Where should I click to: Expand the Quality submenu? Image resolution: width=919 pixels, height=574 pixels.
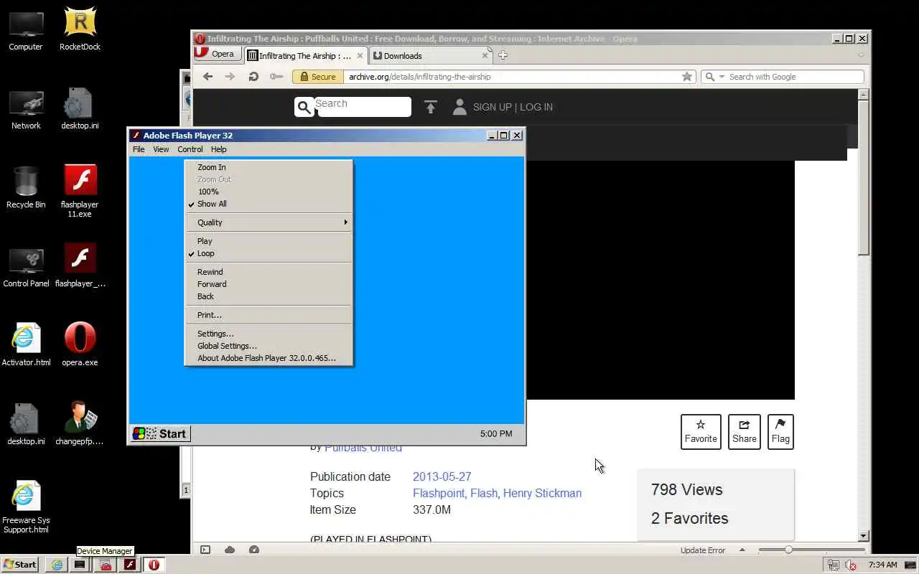click(x=268, y=222)
